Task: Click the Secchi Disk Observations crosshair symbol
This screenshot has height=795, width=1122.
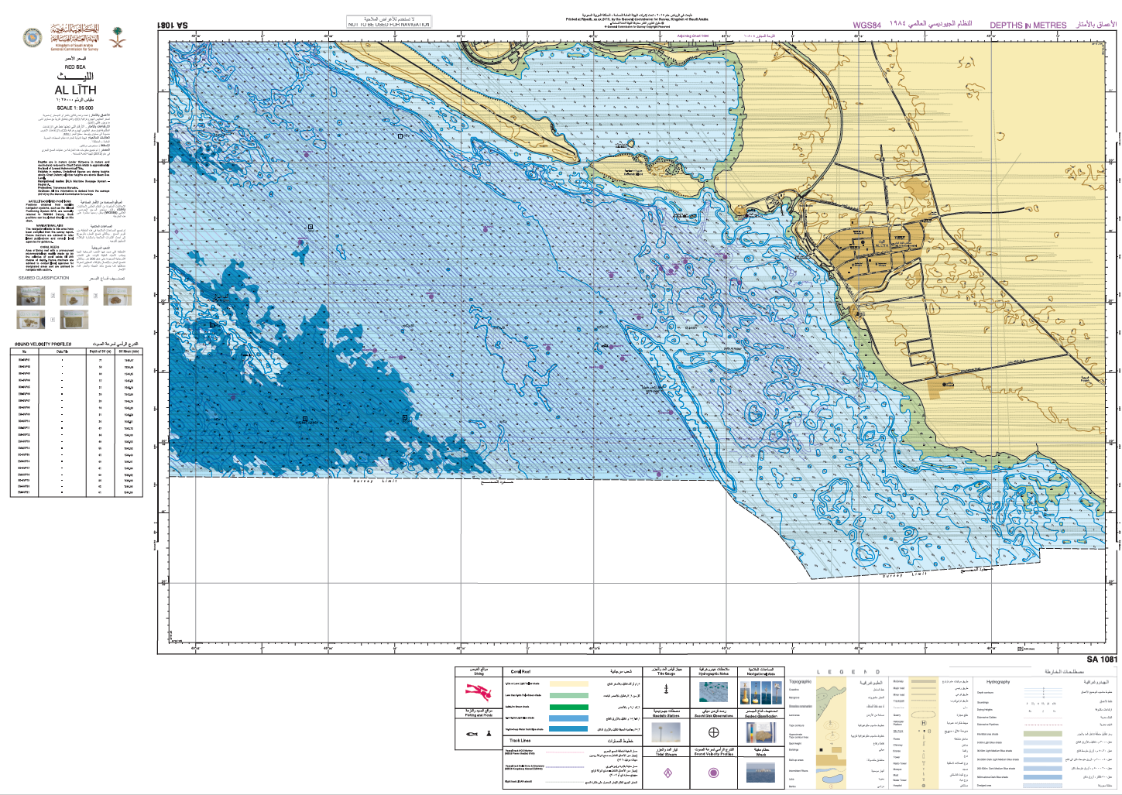Action: tap(713, 732)
